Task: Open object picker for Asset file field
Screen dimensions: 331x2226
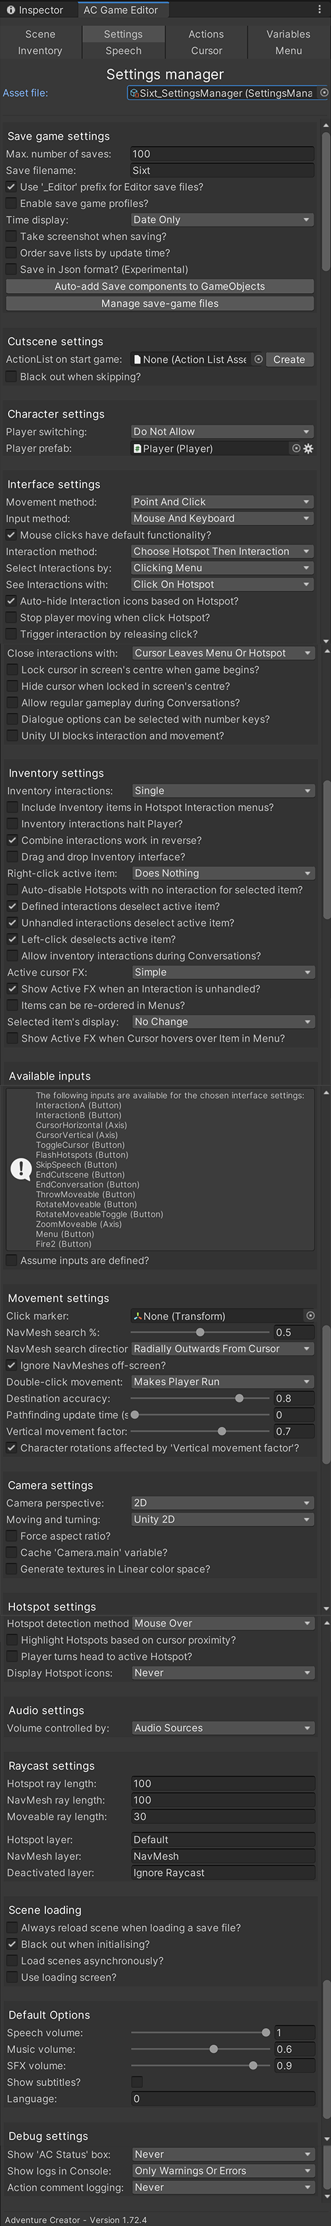Action: point(324,92)
